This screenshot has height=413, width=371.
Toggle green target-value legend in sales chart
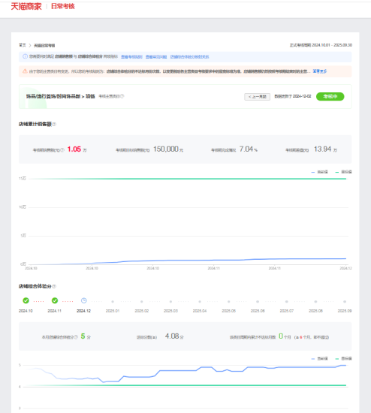[x=343, y=172]
